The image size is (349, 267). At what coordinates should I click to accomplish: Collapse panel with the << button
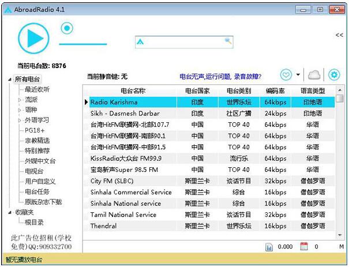(339, 35)
